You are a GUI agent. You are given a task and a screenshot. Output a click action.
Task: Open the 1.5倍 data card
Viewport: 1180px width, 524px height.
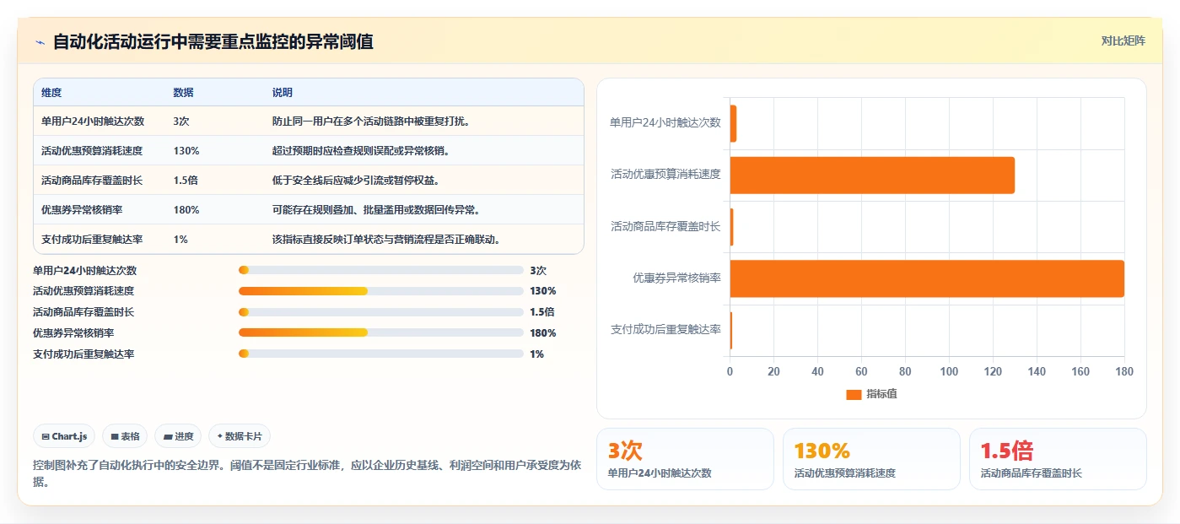pos(1058,459)
